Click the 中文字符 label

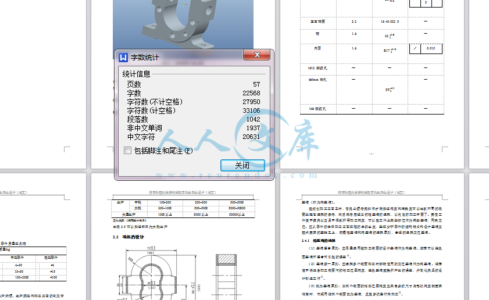(x=141, y=137)
